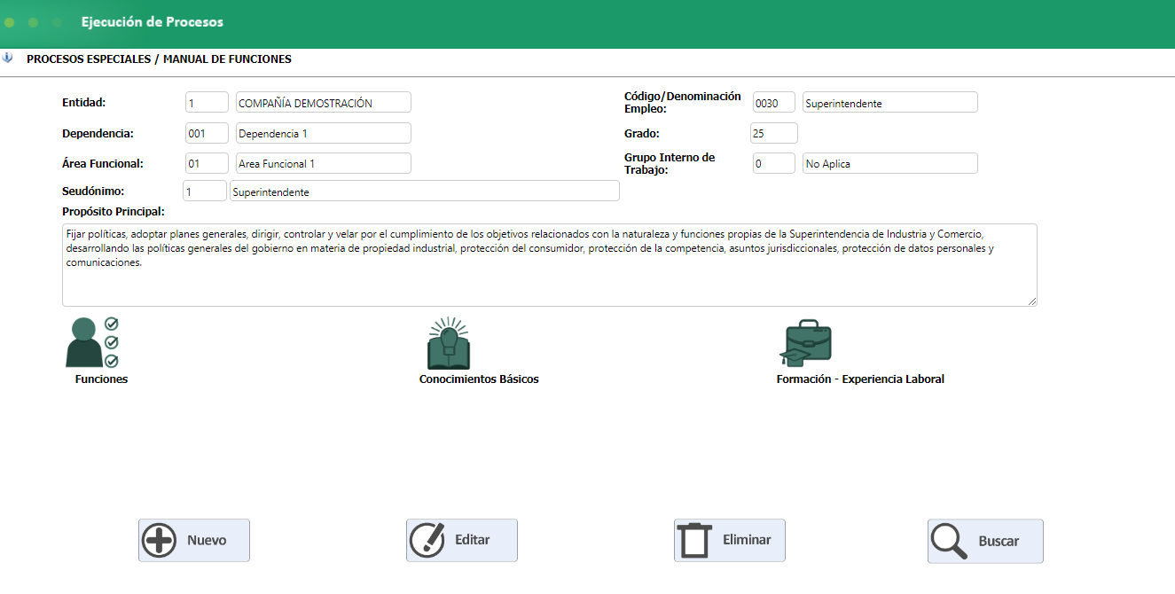Click the Propósito Principal textarea resize handle
Screen dimensions: 1175x594
coord(1032,301)
